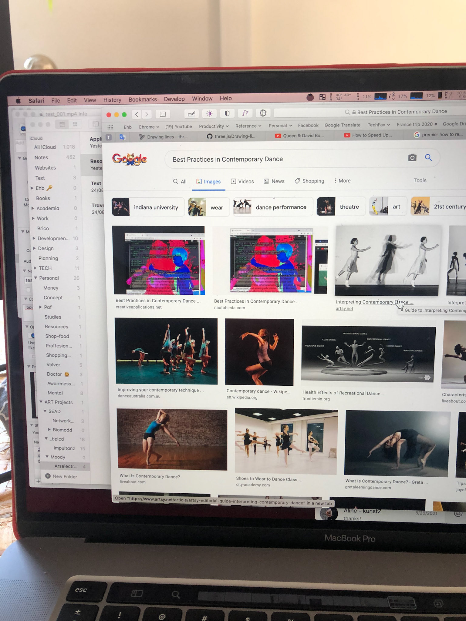Screen dimensions: 466x621
Task: Open the Productivity bookmarks dropdown
Action: 214,126
